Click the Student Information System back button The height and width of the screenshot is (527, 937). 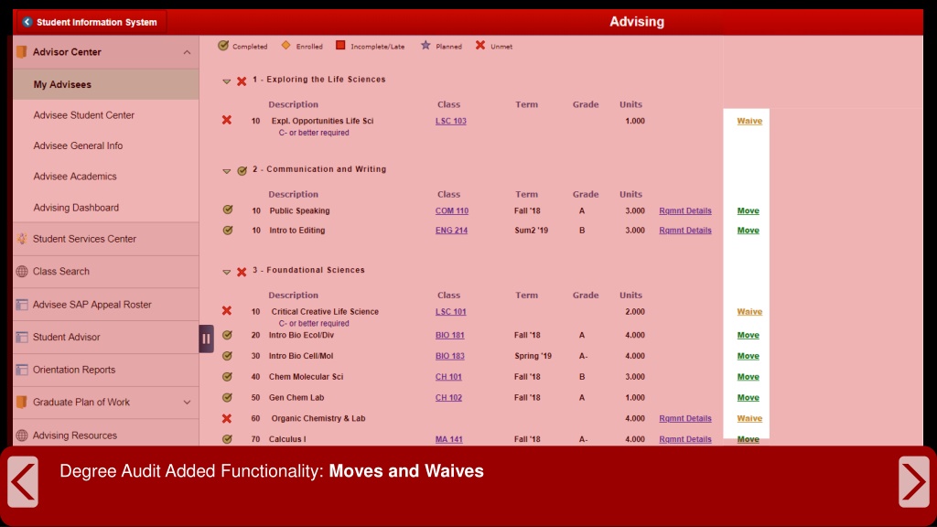(x=91, y=22)
